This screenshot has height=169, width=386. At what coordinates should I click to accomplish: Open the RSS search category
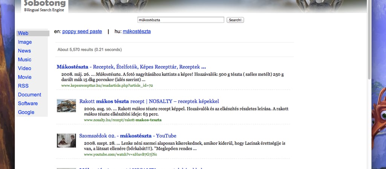coord(23,86)
